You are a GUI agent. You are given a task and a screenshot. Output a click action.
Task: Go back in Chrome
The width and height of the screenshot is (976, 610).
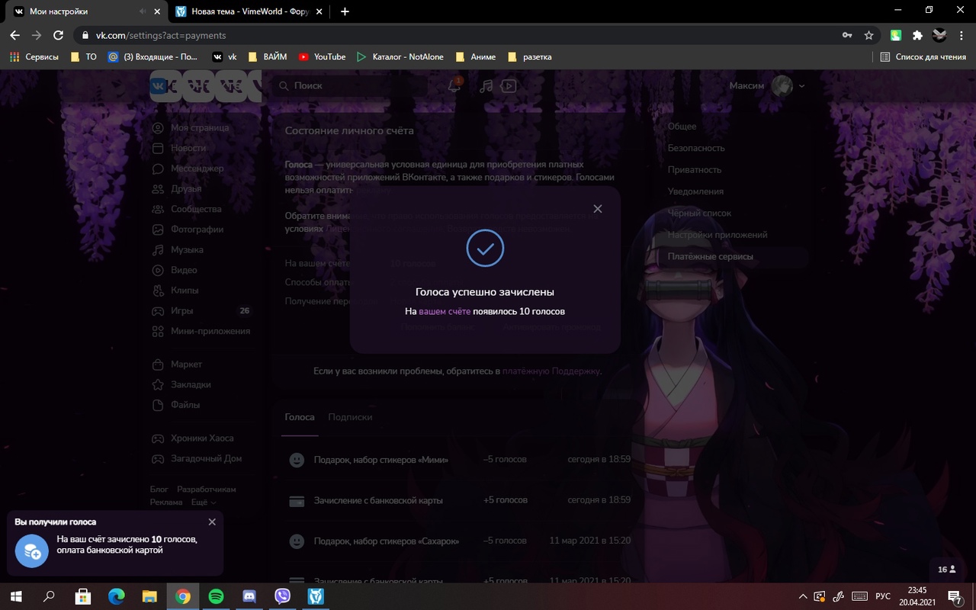coord(14,35)
